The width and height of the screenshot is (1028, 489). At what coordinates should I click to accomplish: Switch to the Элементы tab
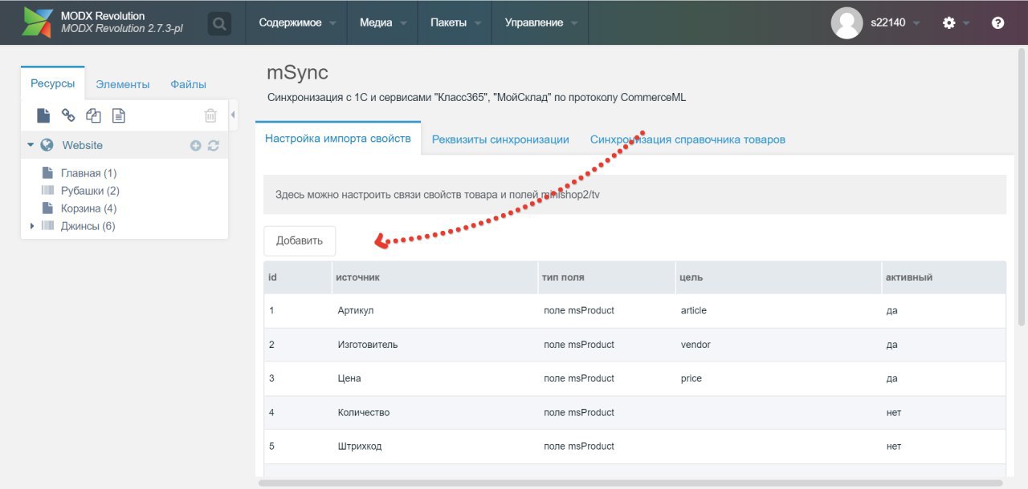pos(122,84)
